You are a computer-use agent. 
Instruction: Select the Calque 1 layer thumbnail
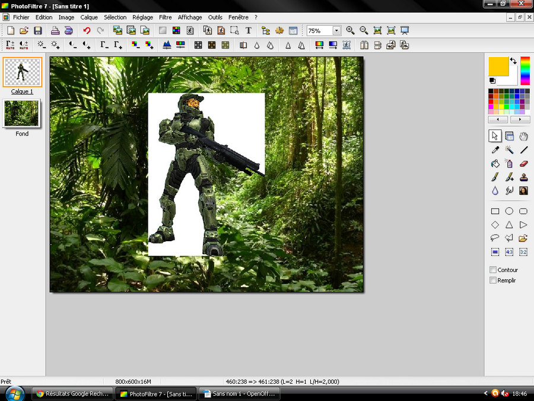(x=23, y=72)
